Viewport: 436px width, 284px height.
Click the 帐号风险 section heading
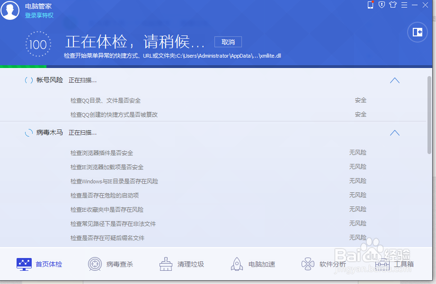(x=50, y=80)
